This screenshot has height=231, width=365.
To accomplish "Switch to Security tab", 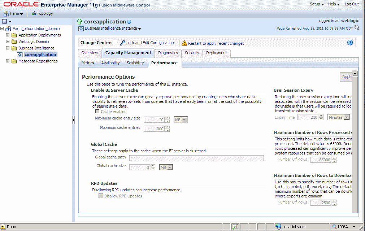I will pos(192,53).
